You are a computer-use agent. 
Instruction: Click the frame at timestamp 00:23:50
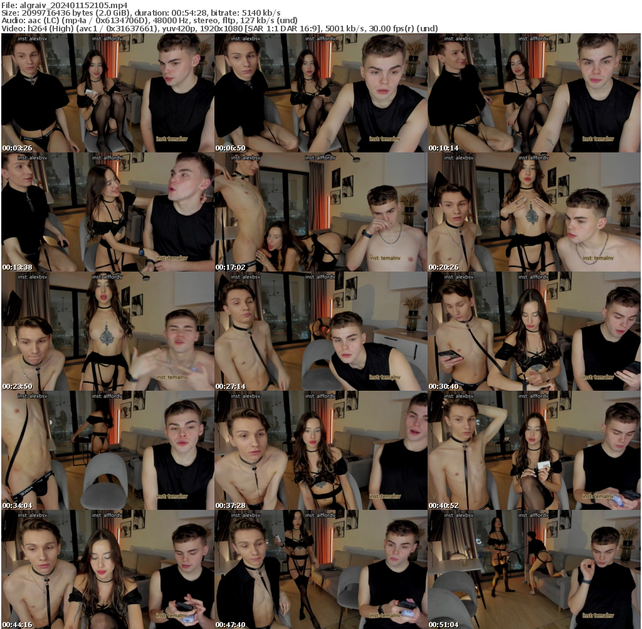(x=107, y=331)
